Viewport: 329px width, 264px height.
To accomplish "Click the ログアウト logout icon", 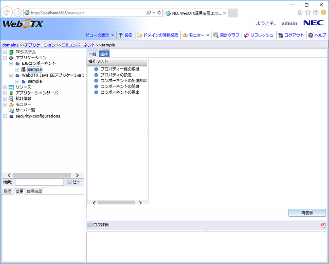I will [280, 35].
